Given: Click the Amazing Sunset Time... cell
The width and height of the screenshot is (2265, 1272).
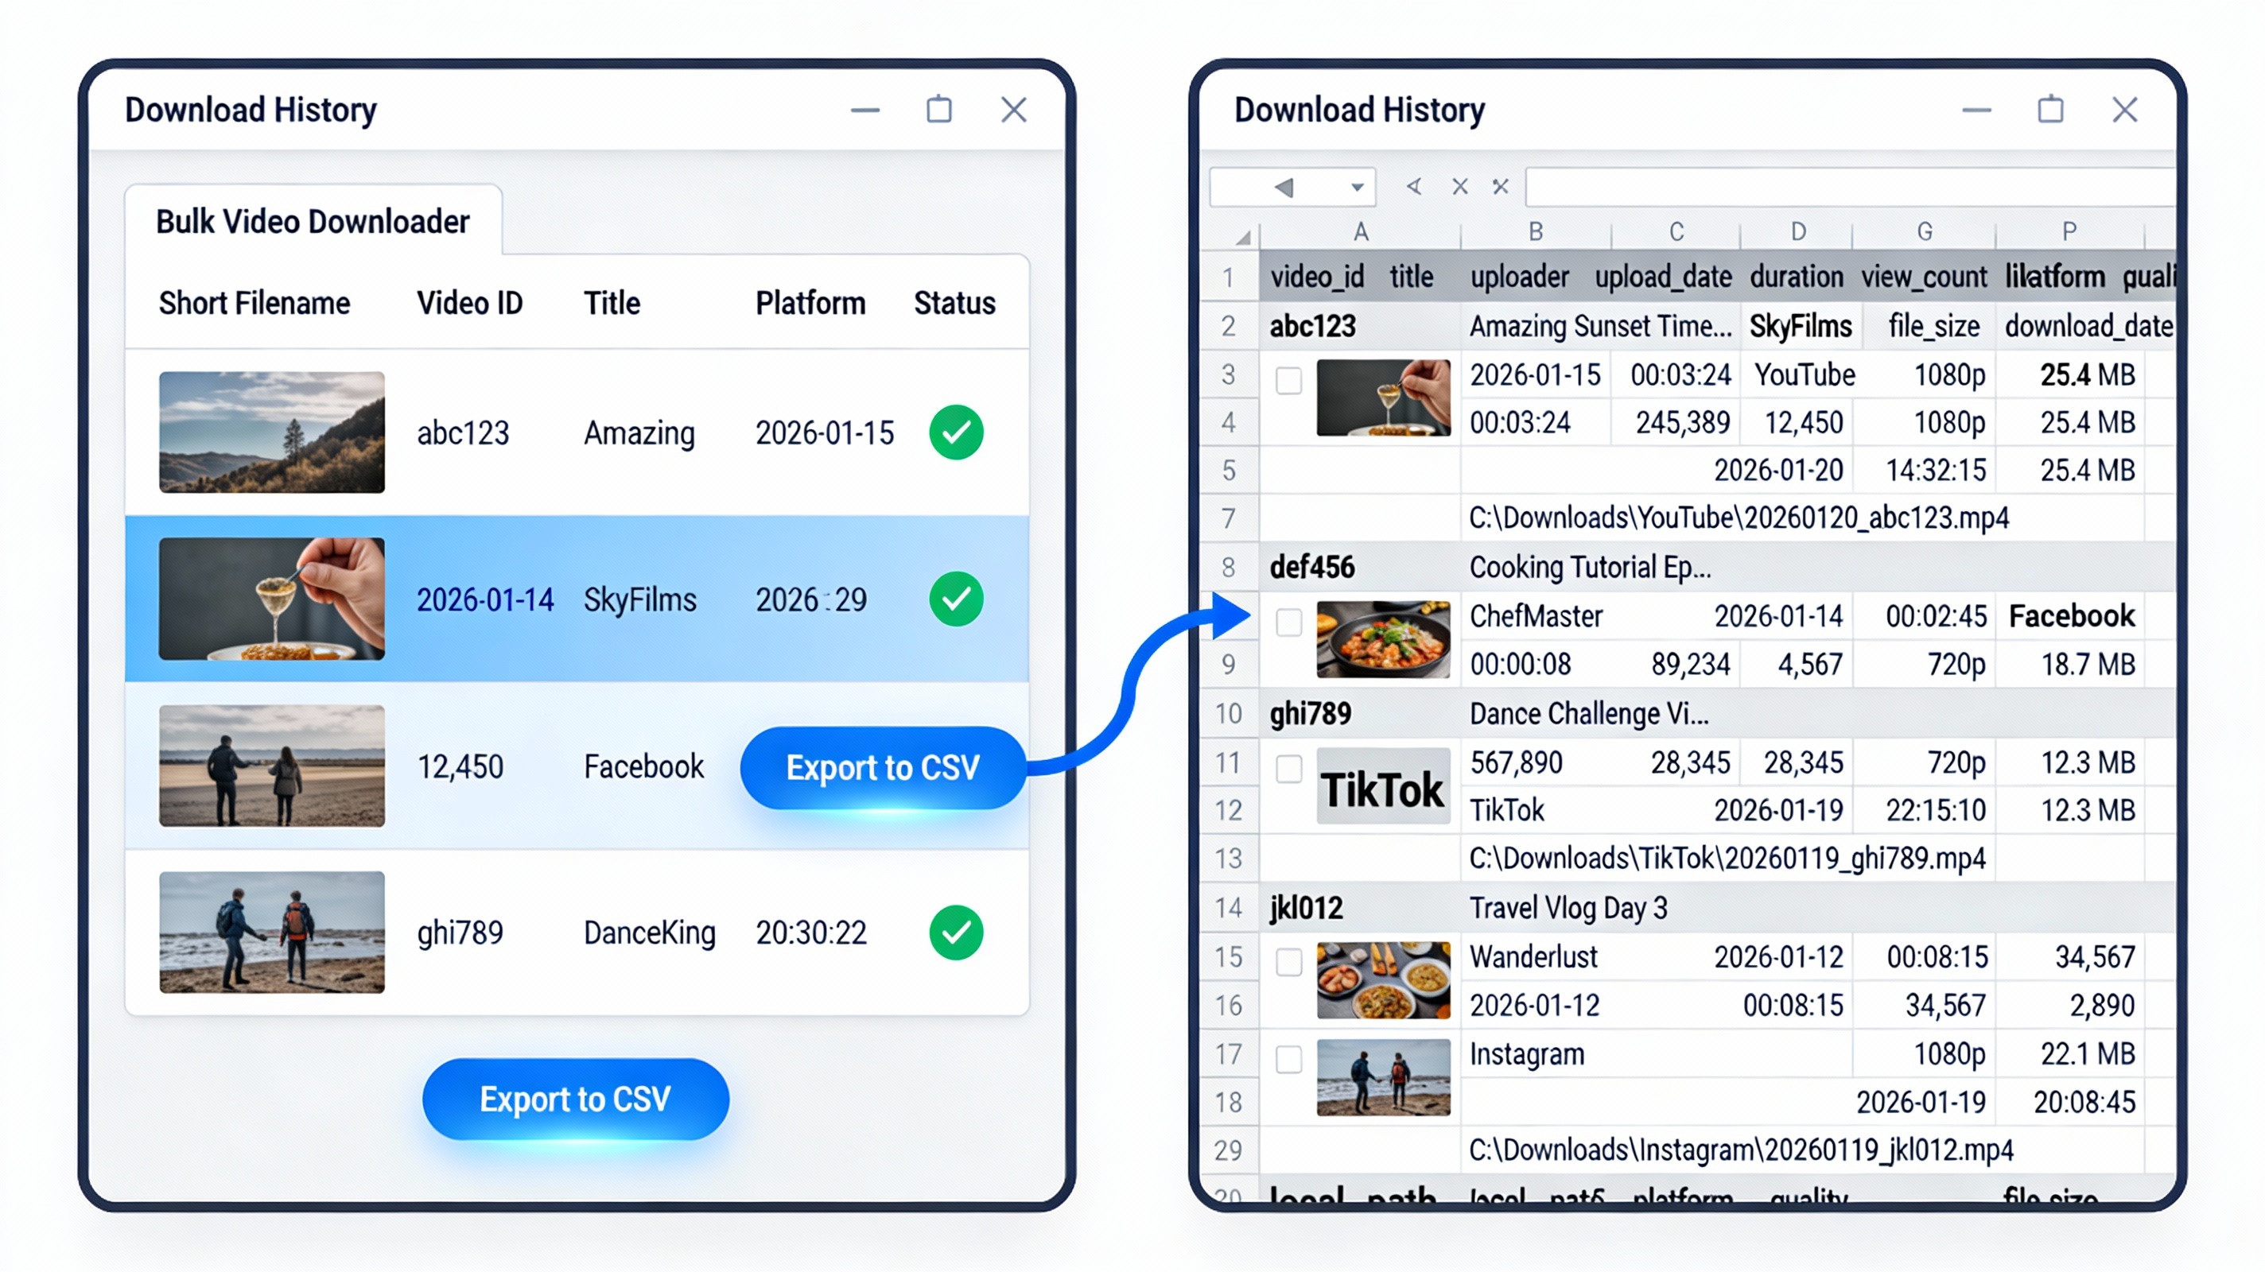Looking at the screenshot, I should [x=1601, y=326].
